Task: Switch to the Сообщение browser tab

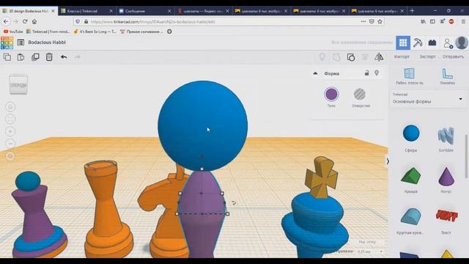Action: pyautogui.click(x=145, y=11)
